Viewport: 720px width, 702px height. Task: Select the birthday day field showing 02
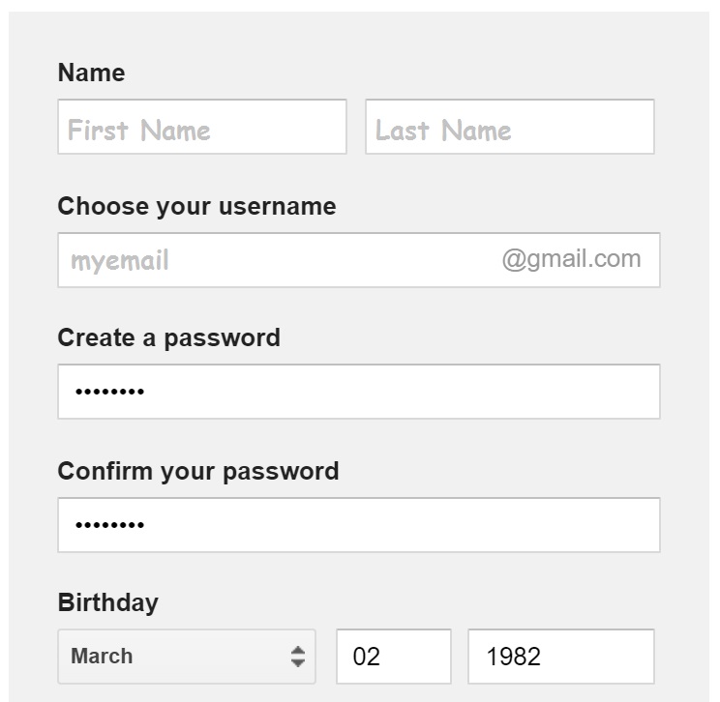(393, 657)
